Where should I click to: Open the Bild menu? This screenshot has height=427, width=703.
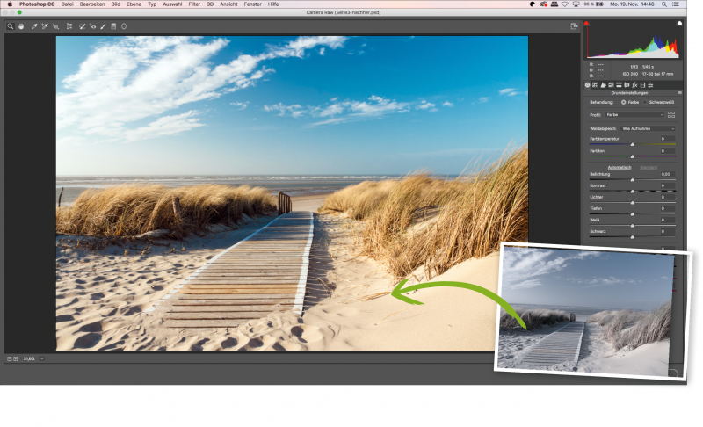tap(116, 4)
